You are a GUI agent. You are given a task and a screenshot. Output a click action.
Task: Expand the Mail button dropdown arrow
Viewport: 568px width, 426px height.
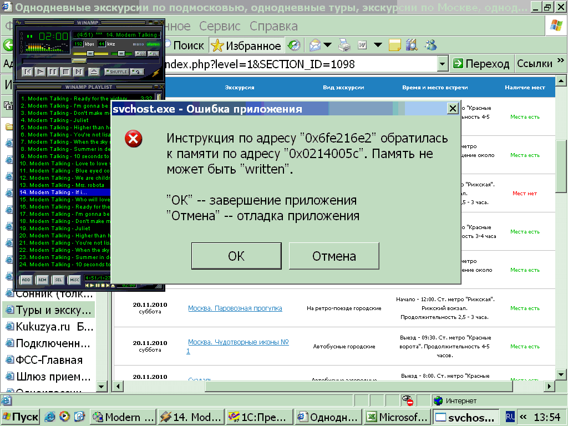327,45
